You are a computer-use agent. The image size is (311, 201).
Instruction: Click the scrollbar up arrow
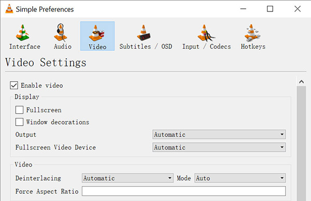(302, 82)
